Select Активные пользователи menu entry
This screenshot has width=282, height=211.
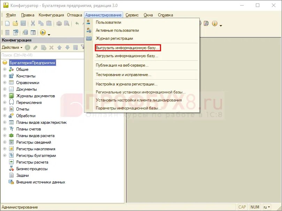117,30
